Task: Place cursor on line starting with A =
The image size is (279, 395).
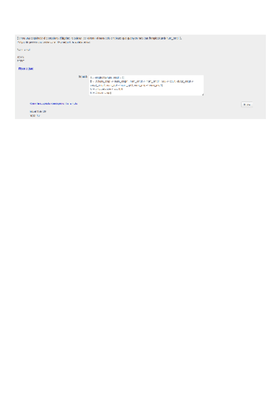Action: 107,78
